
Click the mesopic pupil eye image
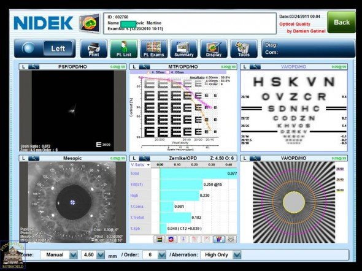point(72,202)
